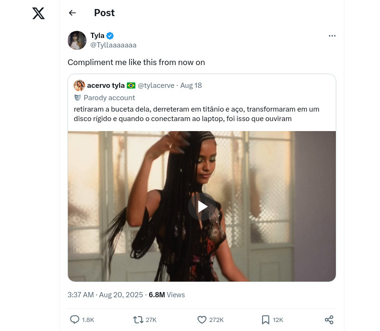Open the three-dot more options menu

pyautogui.click(x=332, y=36)
